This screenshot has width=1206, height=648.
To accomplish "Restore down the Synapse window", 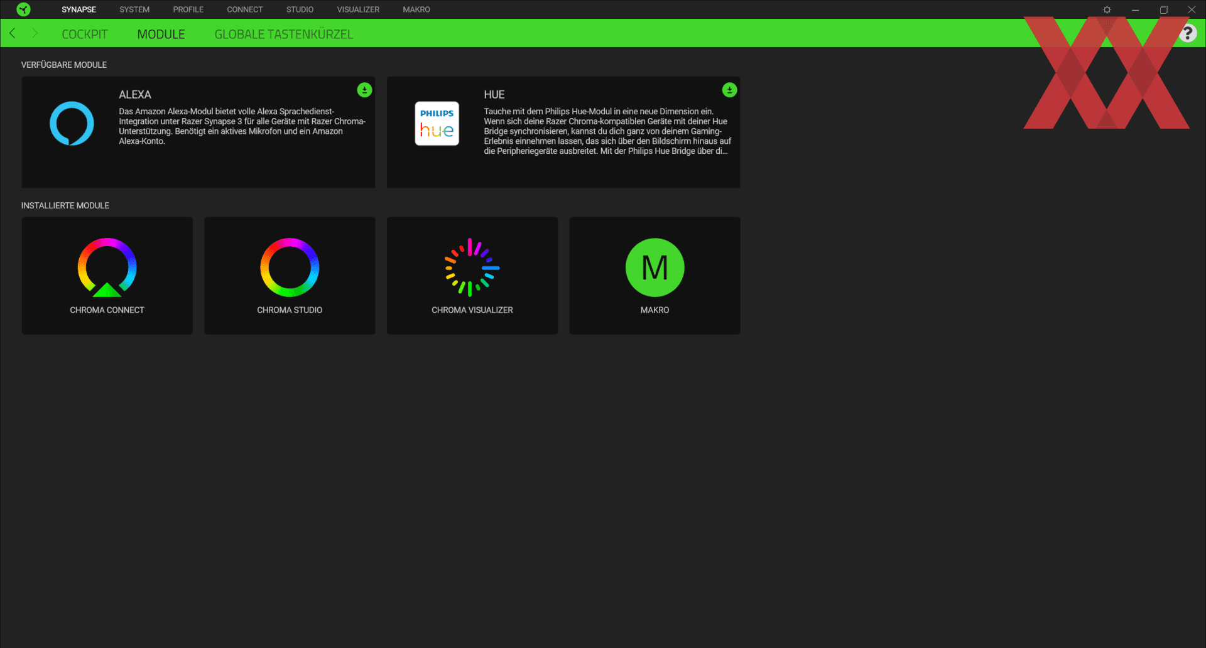I will tap(1163, 9).
